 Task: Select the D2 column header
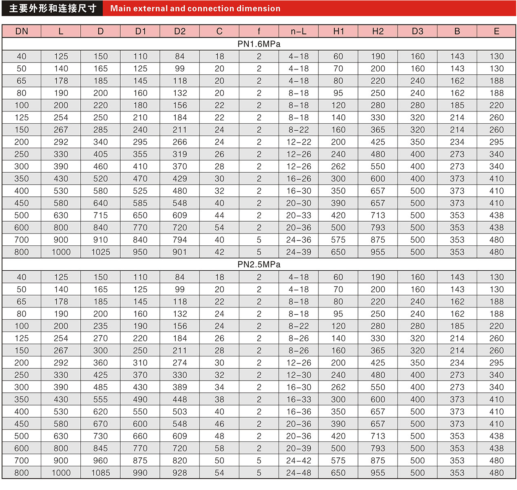pyautogui.click(x=180, y=31)
